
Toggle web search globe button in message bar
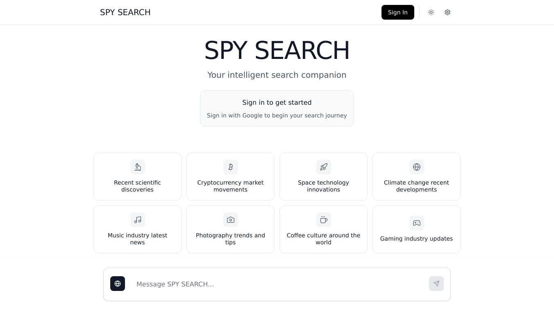[118, 284]
